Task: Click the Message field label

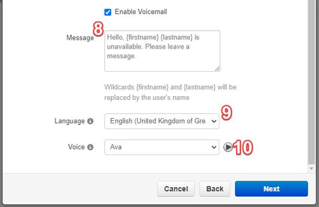Action: tap(80, 38)
